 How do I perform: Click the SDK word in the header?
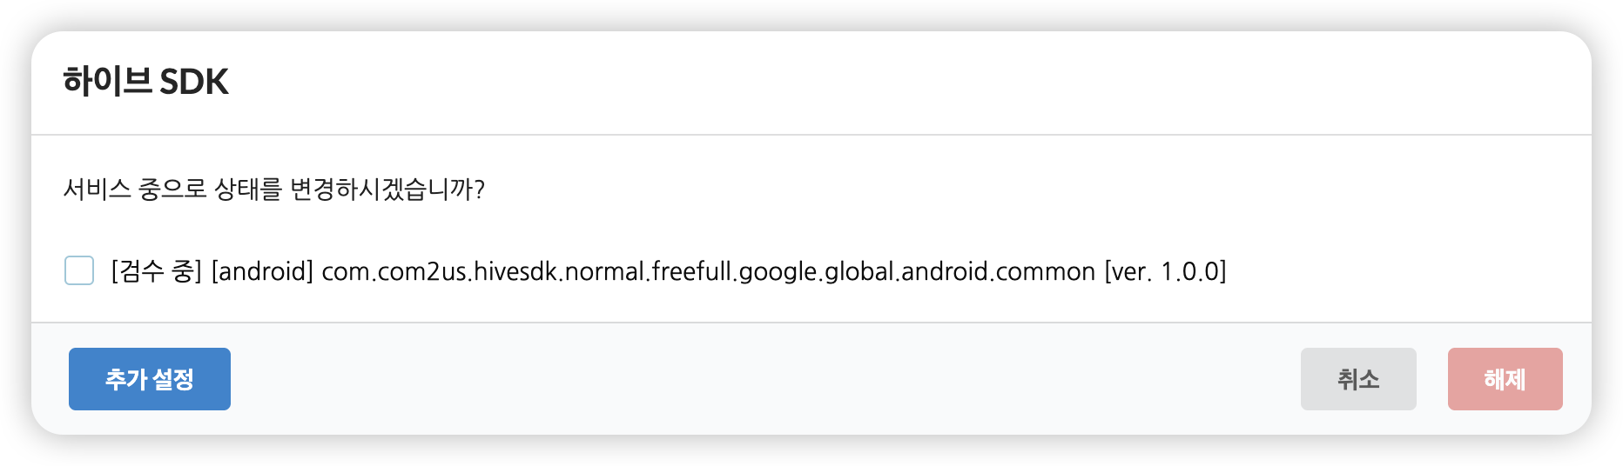194,82
